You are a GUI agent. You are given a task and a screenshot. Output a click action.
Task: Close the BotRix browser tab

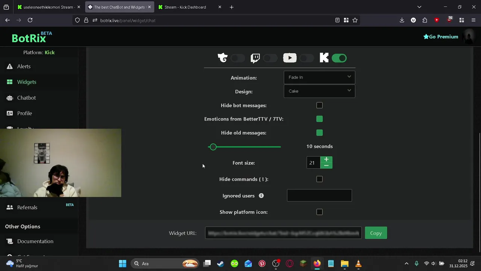point(149,7)
